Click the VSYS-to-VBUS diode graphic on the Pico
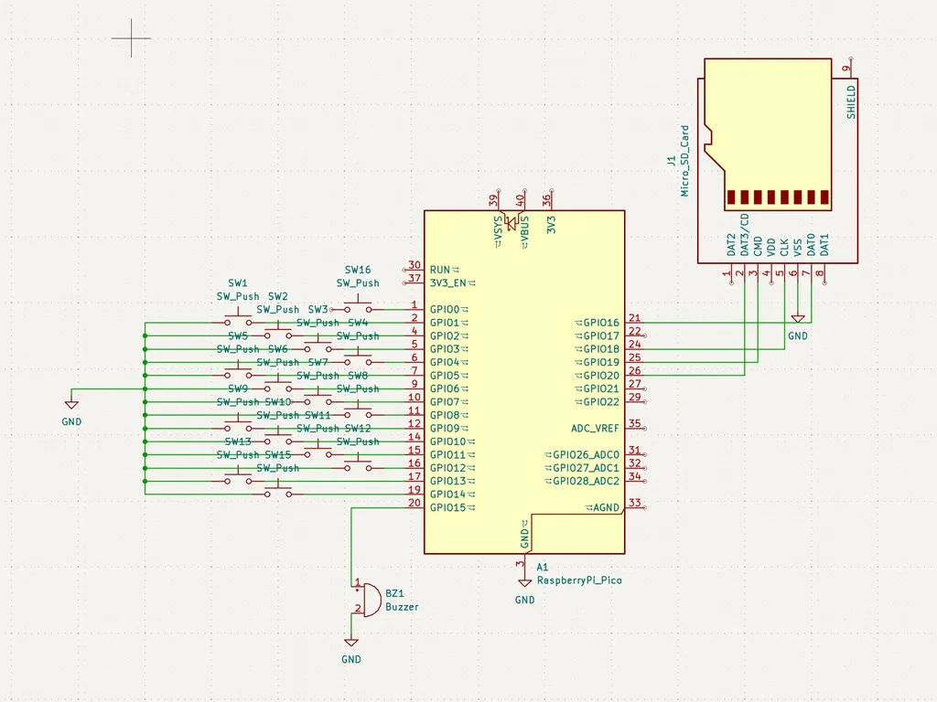Viewport: 937px width, 702px height. tap(511, 222)
